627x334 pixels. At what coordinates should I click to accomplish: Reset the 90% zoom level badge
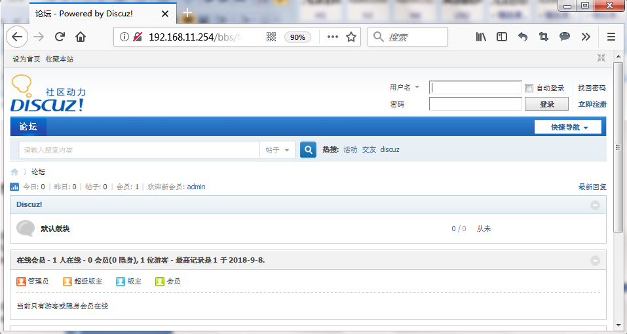point(297,37)
